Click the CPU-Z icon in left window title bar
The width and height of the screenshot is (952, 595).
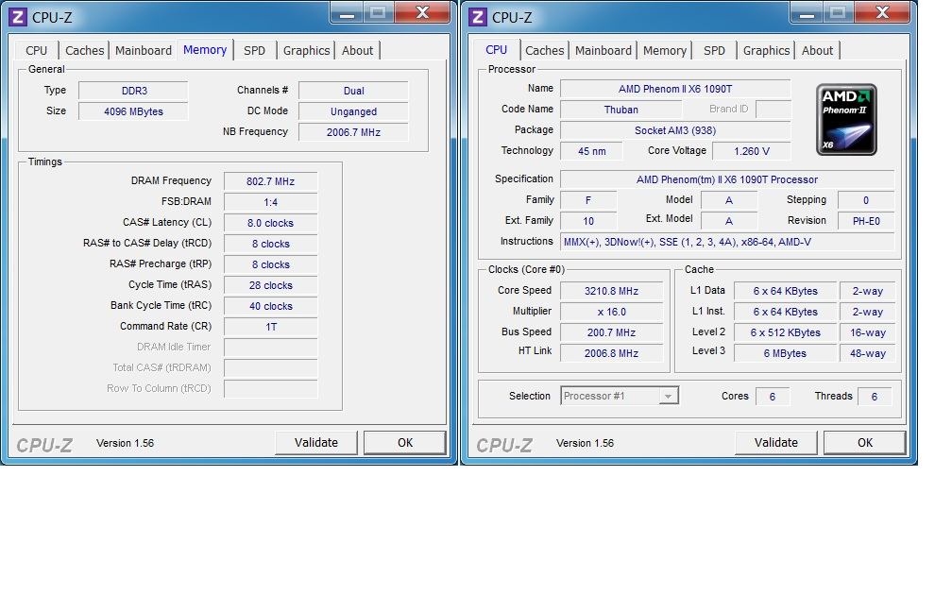point(18,17)
